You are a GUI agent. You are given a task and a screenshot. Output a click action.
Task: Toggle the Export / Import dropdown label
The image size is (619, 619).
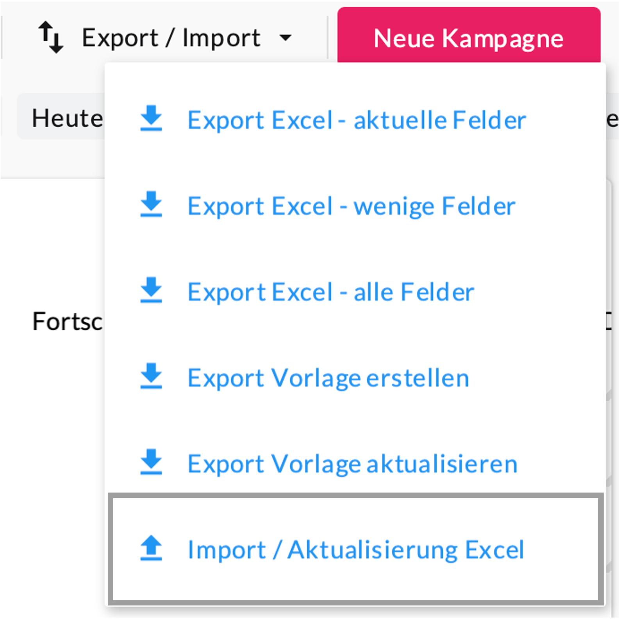171,38
